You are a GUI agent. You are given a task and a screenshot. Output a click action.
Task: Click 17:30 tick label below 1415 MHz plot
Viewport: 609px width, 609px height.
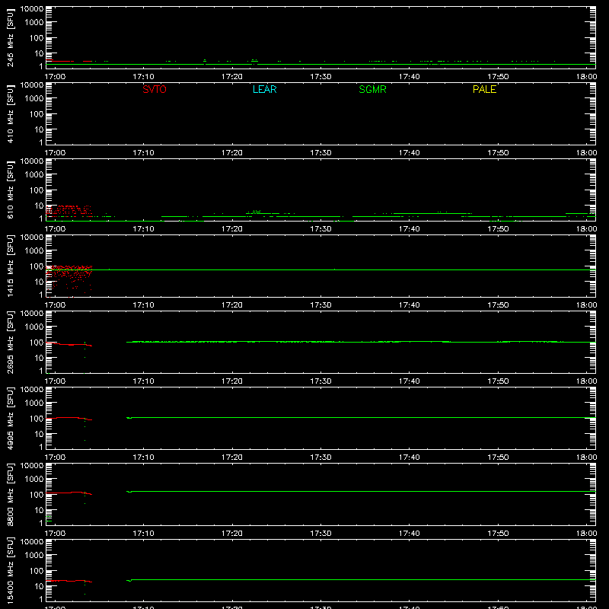pyautogui.click(x=320, y=305)
